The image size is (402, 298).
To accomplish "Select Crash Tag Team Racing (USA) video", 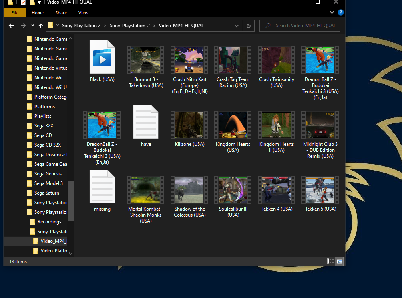I will coord(233,60).
